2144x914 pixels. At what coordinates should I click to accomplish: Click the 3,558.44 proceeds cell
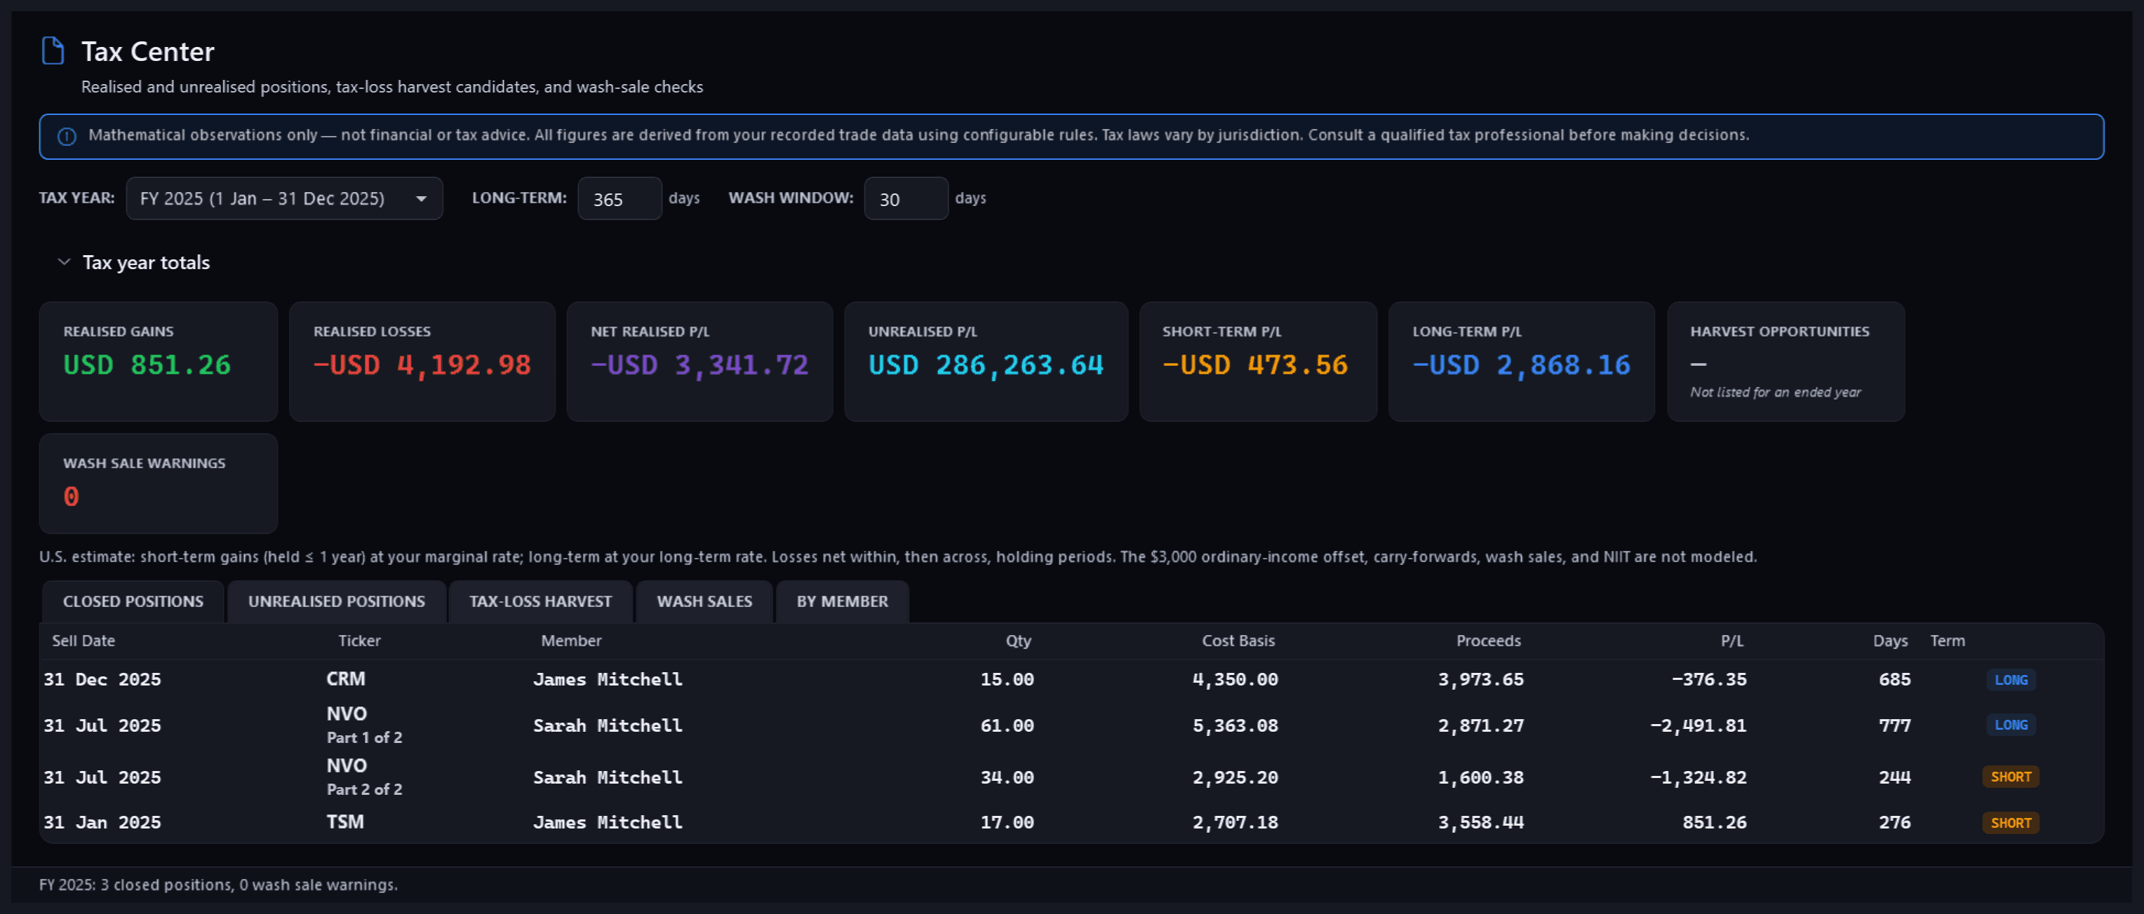click(x=1480, y=822)
